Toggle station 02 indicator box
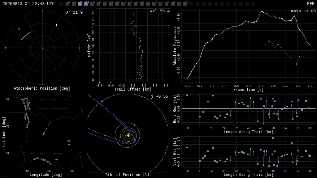This screenshot has height=178, width=317. coord(74,4)
